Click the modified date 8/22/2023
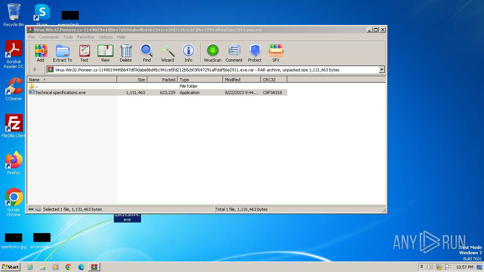This screenshot has height=272, width=484. (x=241, y=93)
